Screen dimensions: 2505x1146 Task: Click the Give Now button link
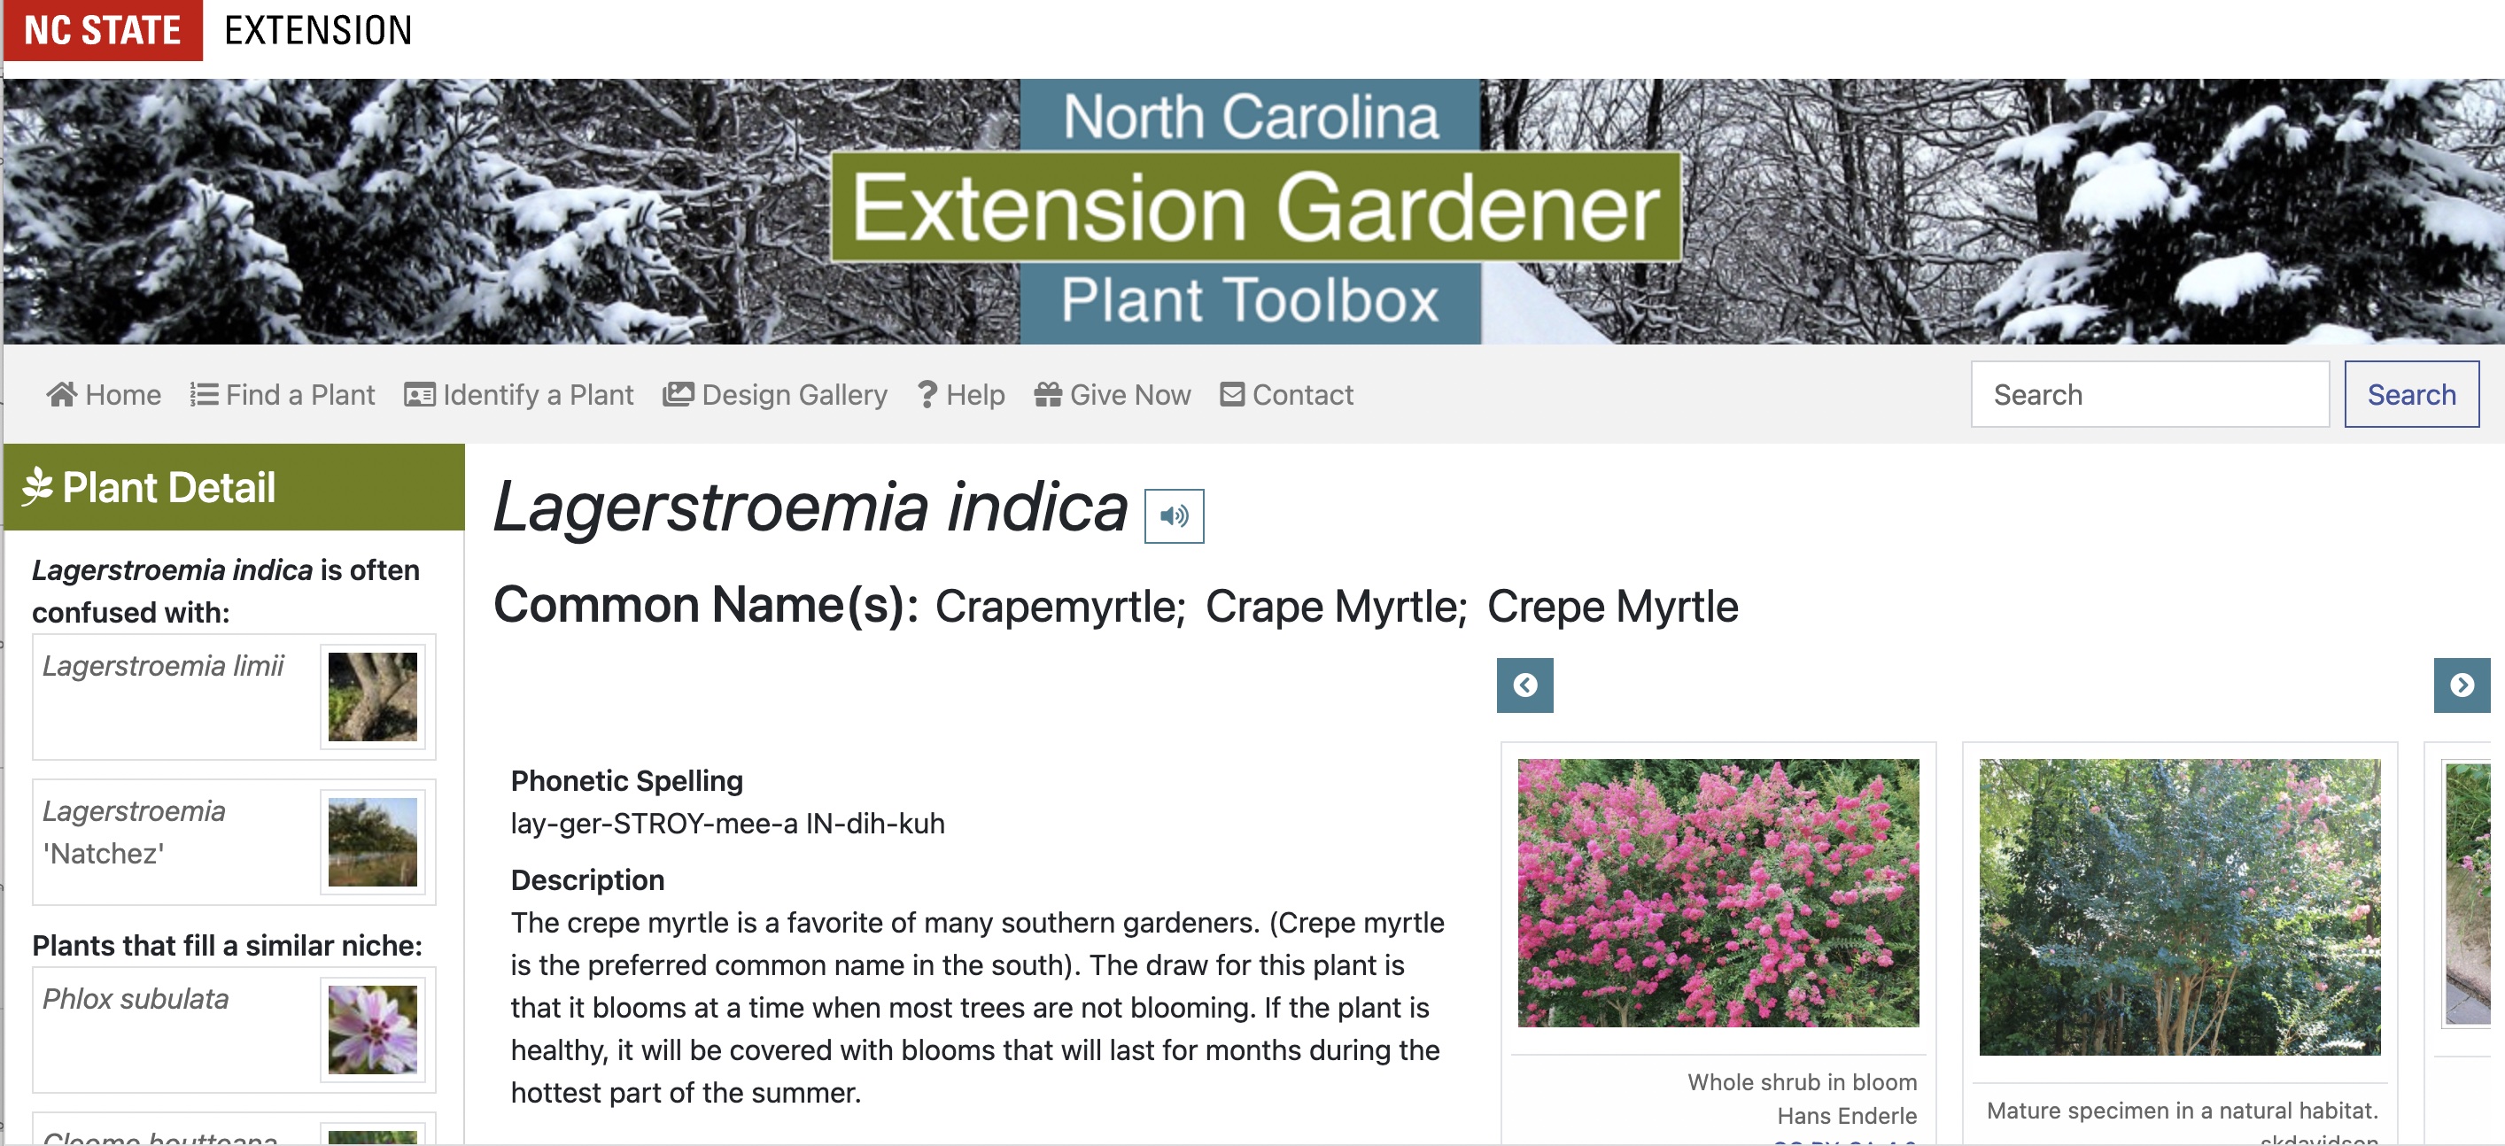click(x=1115, y=395)
